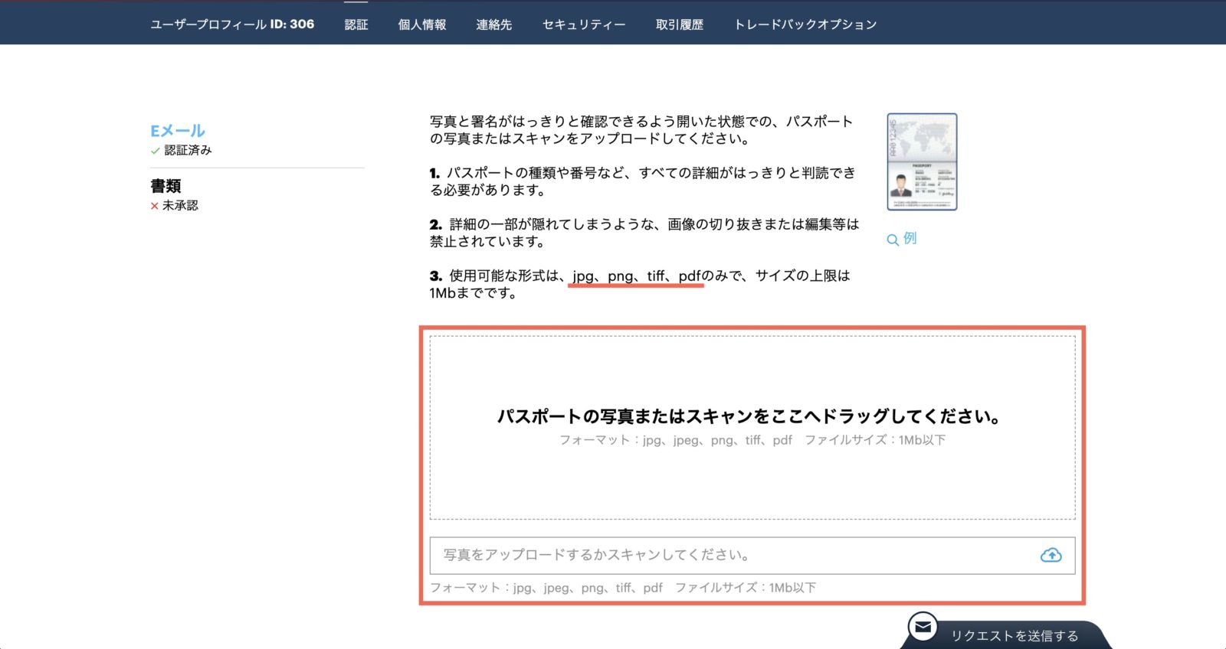This screenshot has height=649, width=1226.
Task: Click the envelope icon on request button
Action: 923,628
